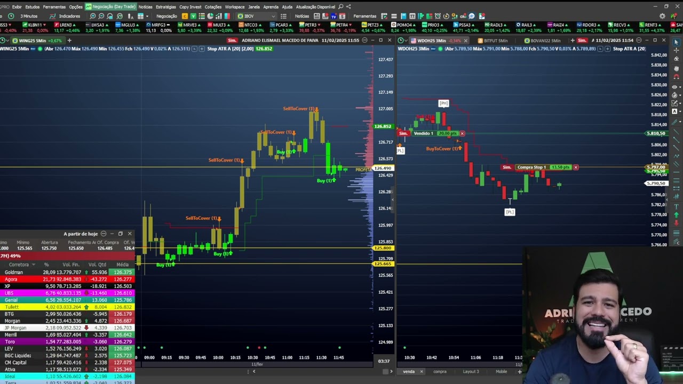Viewport: 683px width, 384px height.
Task: Select the cursor arrow drawing tool
Action: [x=677, y=42]
